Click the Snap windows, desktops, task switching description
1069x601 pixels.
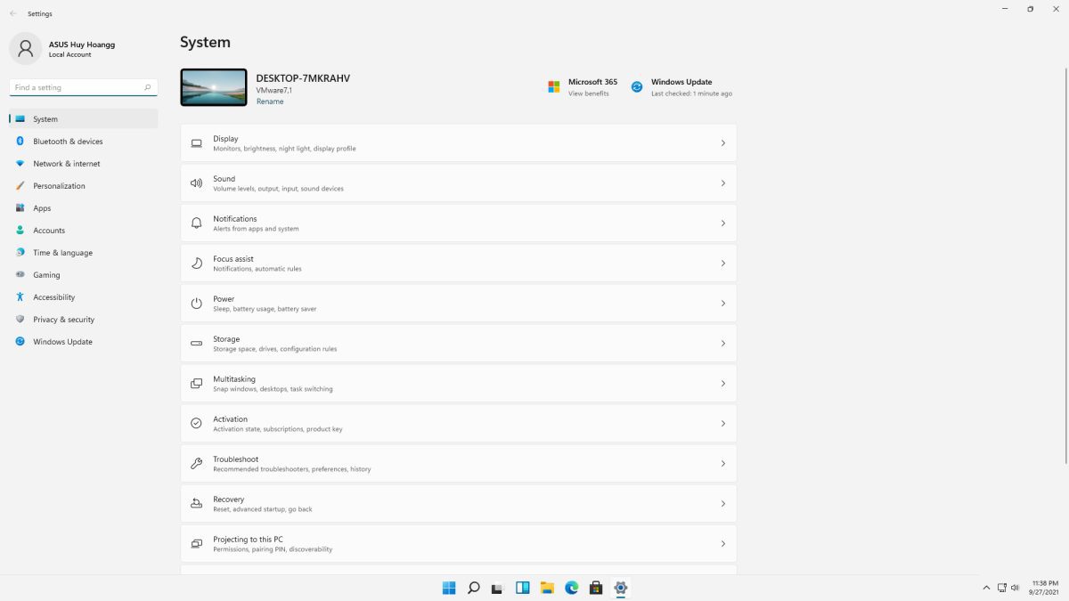tap(273, 389)
